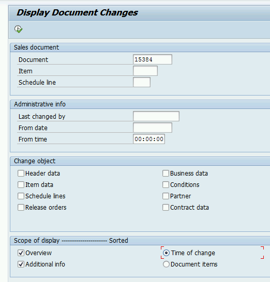Click the From time field
The height and width of the screenshot is (282, 270).
click(149, 139)
